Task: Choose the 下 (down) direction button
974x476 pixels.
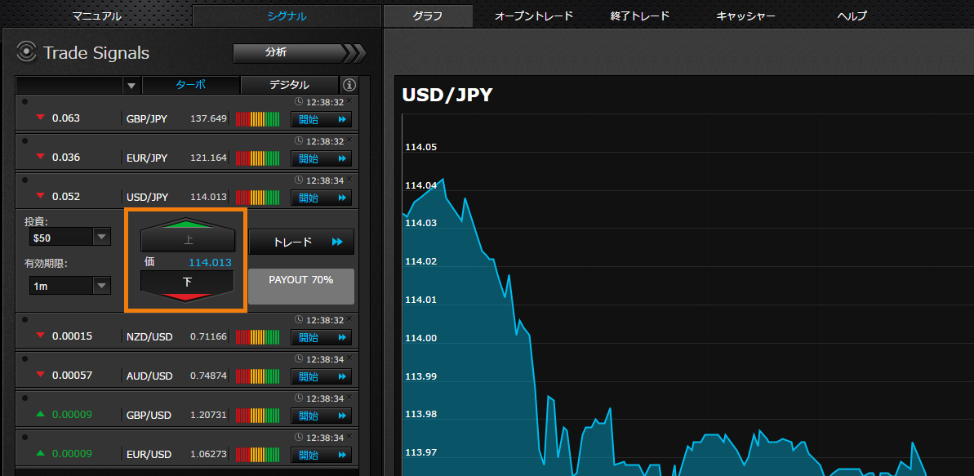Action: click(x=188, y=286)
